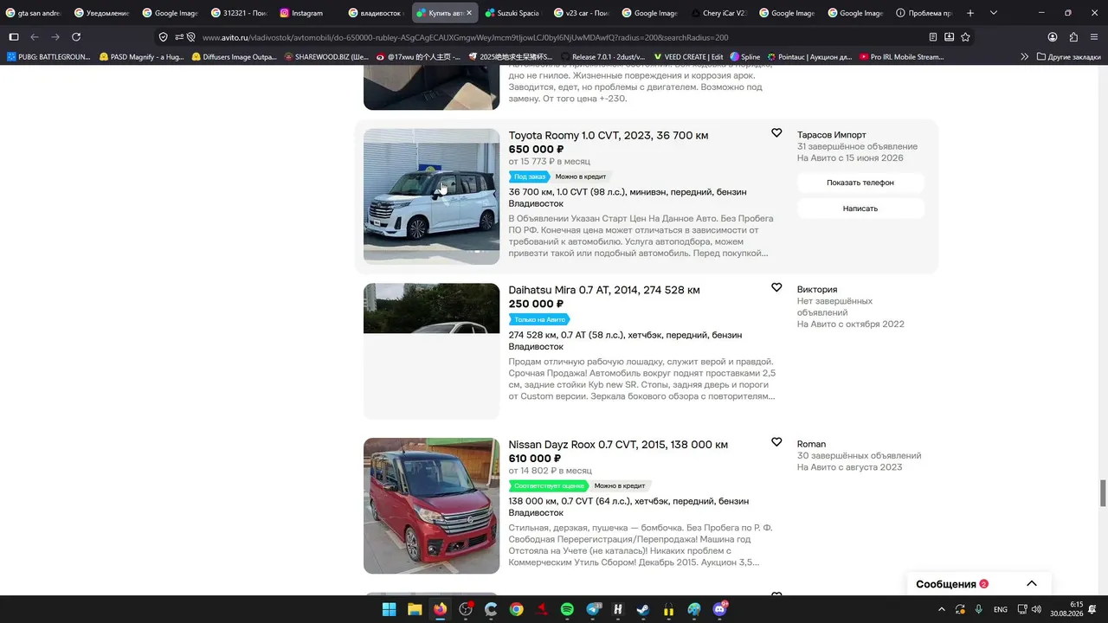Image resolution: width=1108 pixels, height=623 pixels.
Task: Add Toyota Roomy listing to favorites
Action: 776,133
